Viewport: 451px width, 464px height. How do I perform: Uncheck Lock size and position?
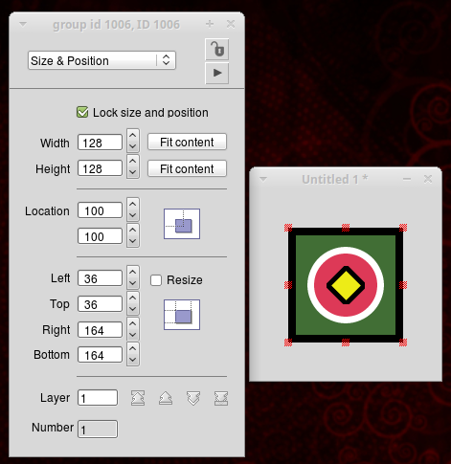(x=82, y=112)
